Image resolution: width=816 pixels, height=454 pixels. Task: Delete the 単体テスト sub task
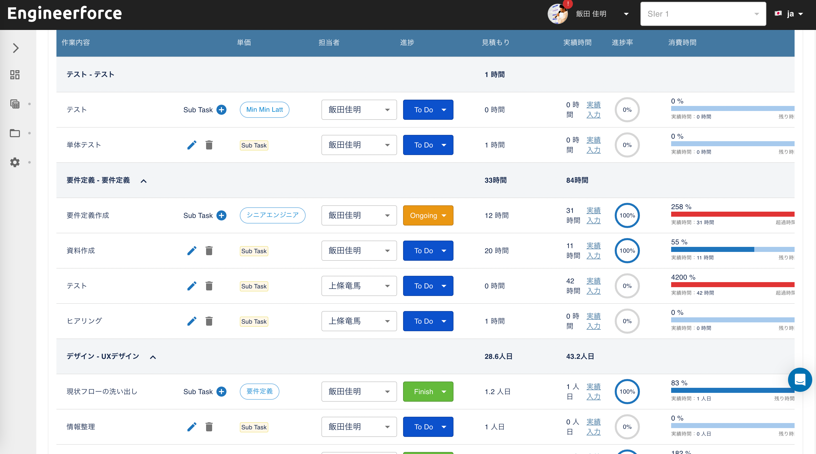point(209,145)
